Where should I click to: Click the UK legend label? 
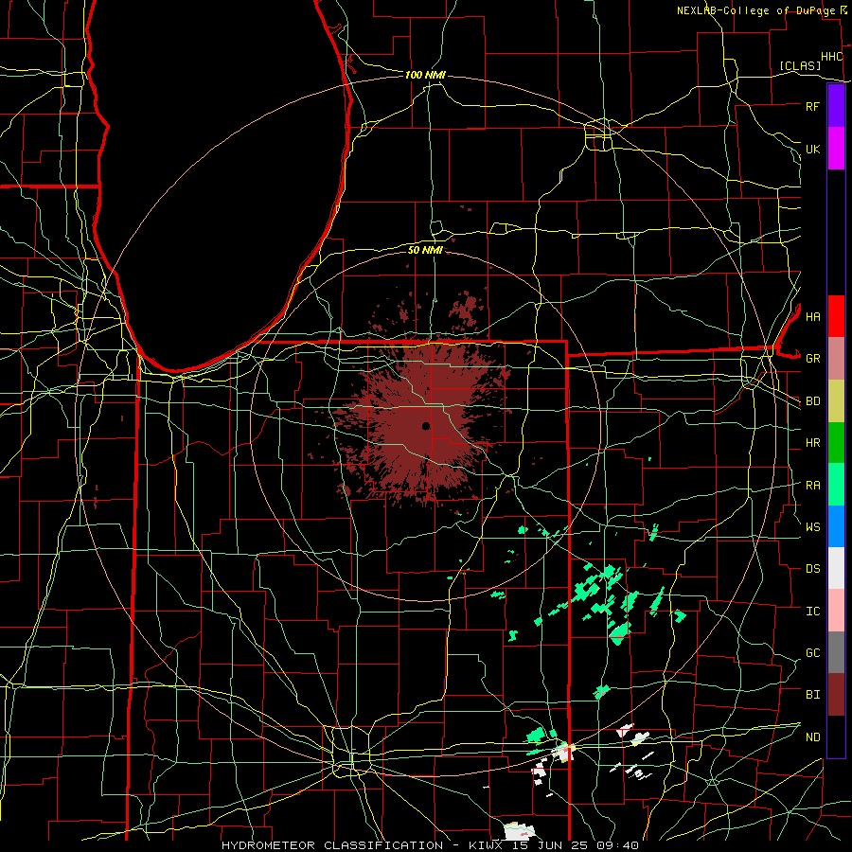click(812, 149)
